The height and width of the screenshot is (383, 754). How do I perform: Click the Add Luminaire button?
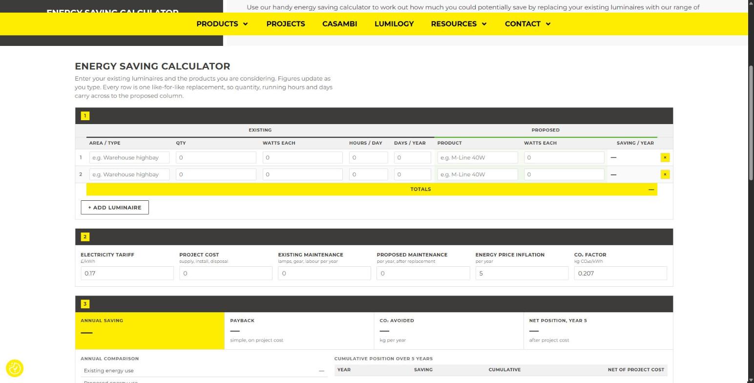(x=115, y=208)
